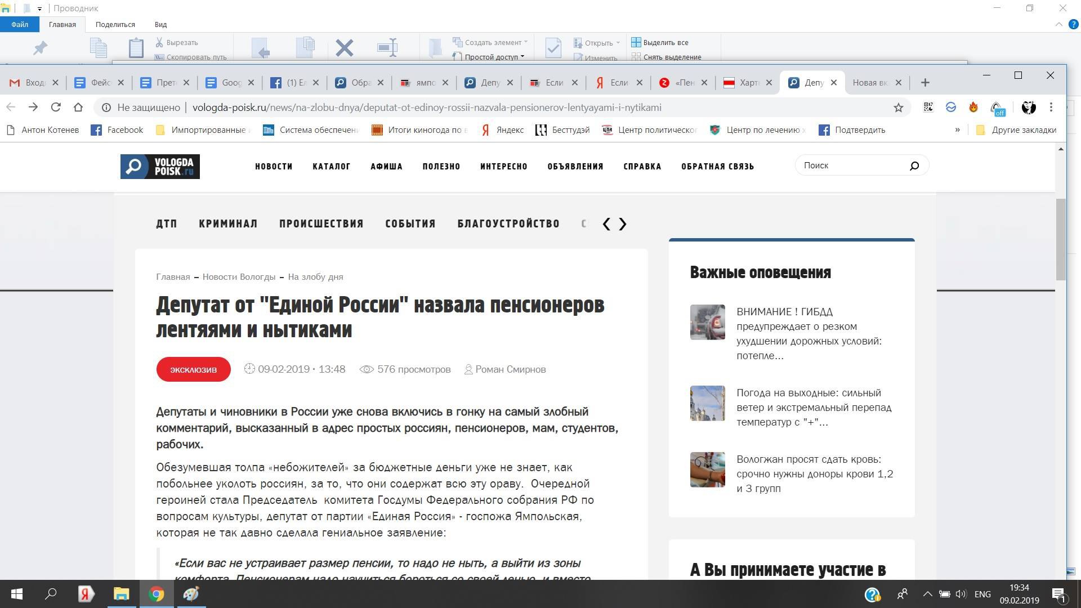Open 'Другие закладки' bookmarks folder
This screenshot has width=1081, height=608.
point(1017,130)
